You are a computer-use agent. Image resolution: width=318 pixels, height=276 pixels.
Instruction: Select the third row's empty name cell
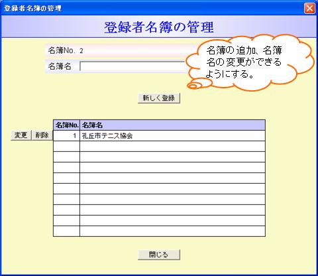click(x=172, y=157)
